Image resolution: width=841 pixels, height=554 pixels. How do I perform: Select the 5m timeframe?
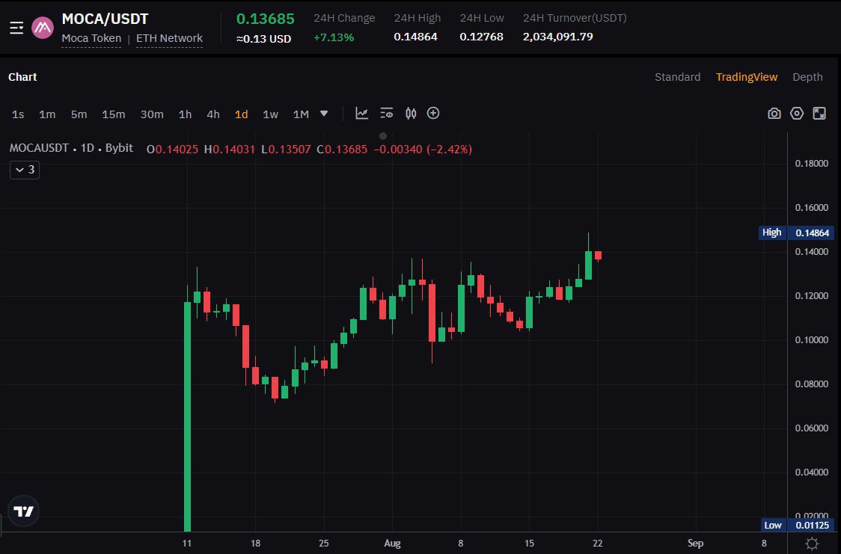(79, 114)
